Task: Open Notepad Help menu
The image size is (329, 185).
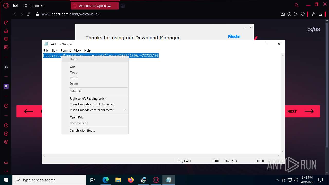Action: point(87,51)
